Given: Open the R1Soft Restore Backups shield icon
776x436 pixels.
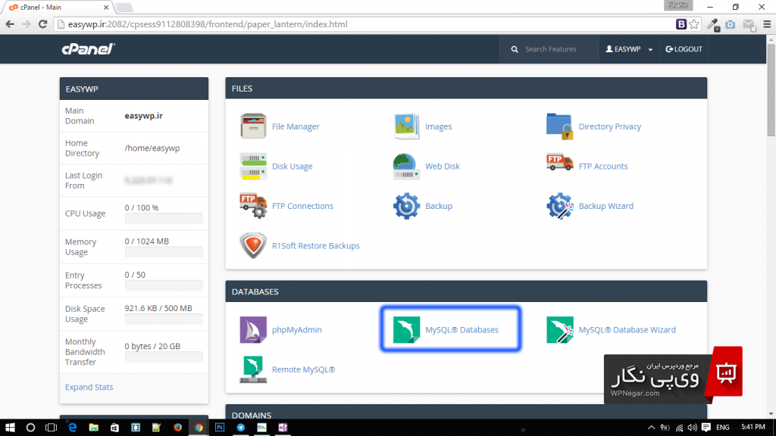Looking at the screenshot, I should [x=253, y=246].
